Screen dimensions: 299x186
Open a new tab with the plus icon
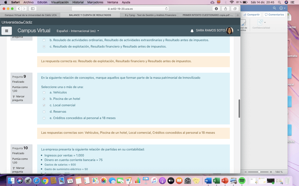point(238,15)
